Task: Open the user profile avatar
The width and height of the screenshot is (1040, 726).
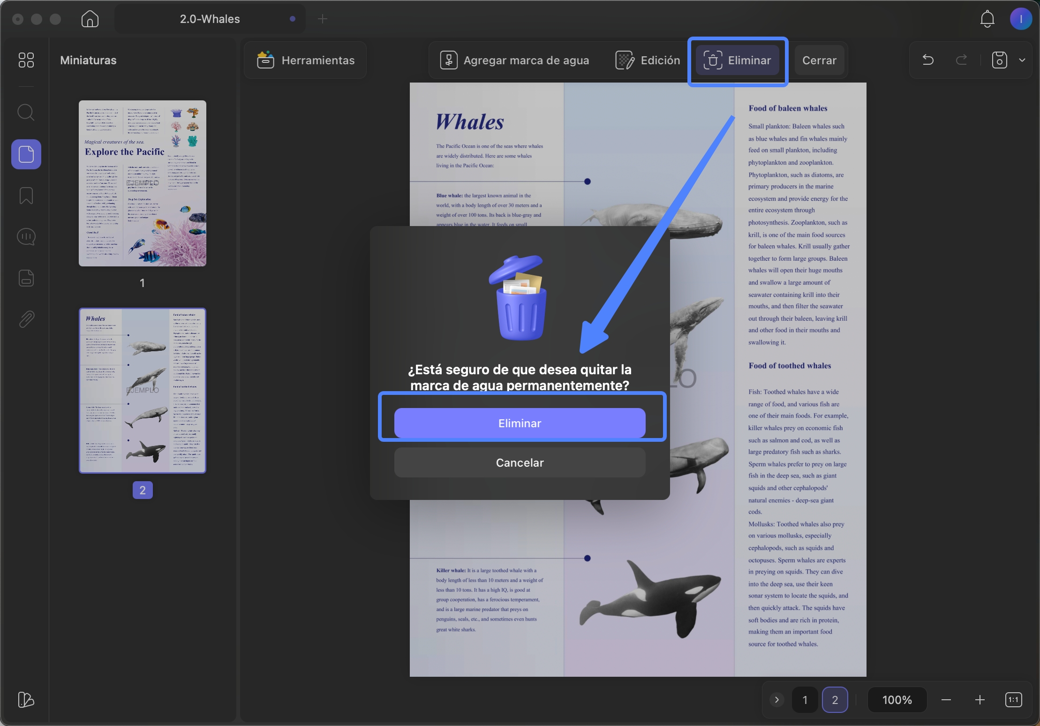Action: [1021, 19]
